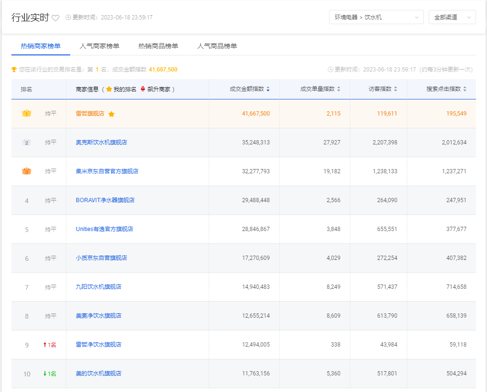Open the 美菱净饮水旗舰店 merchant link
The width and height of the screenshot is (487, 392).
[x=99, y=316]
